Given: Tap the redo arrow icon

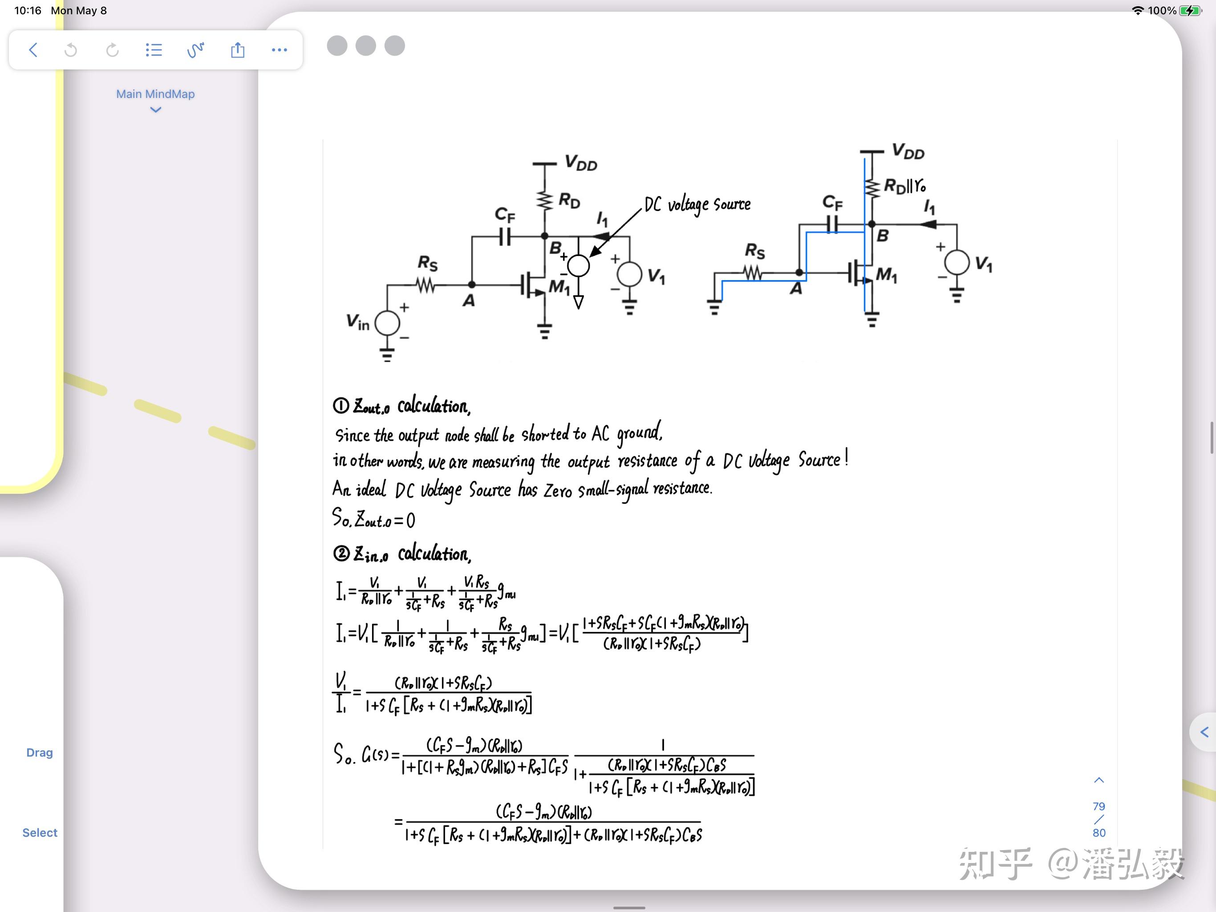Looking at the screenshot, I should pos(112,50).
